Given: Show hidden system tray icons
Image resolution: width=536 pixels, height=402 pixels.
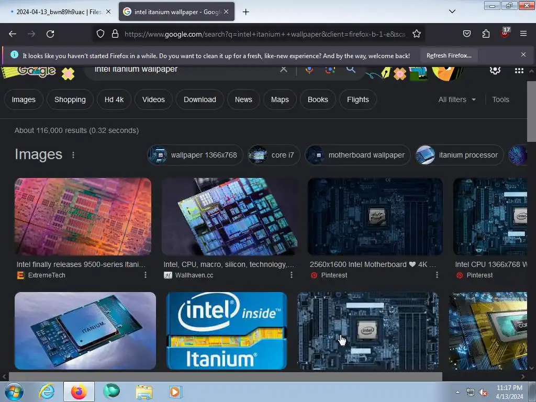Looking at the screenshot, I should point(457,393).
